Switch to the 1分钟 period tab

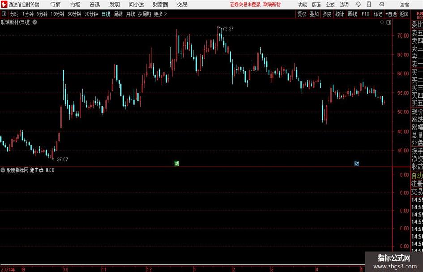tap(28, 14)
